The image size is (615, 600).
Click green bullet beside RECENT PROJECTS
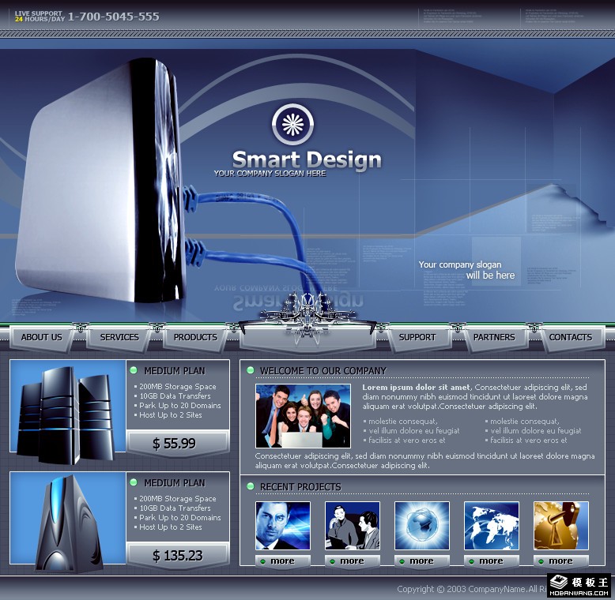coord(251,486)
